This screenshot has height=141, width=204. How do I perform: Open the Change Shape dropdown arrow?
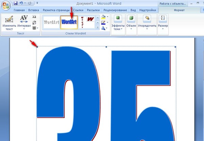(x=107, y=28)
